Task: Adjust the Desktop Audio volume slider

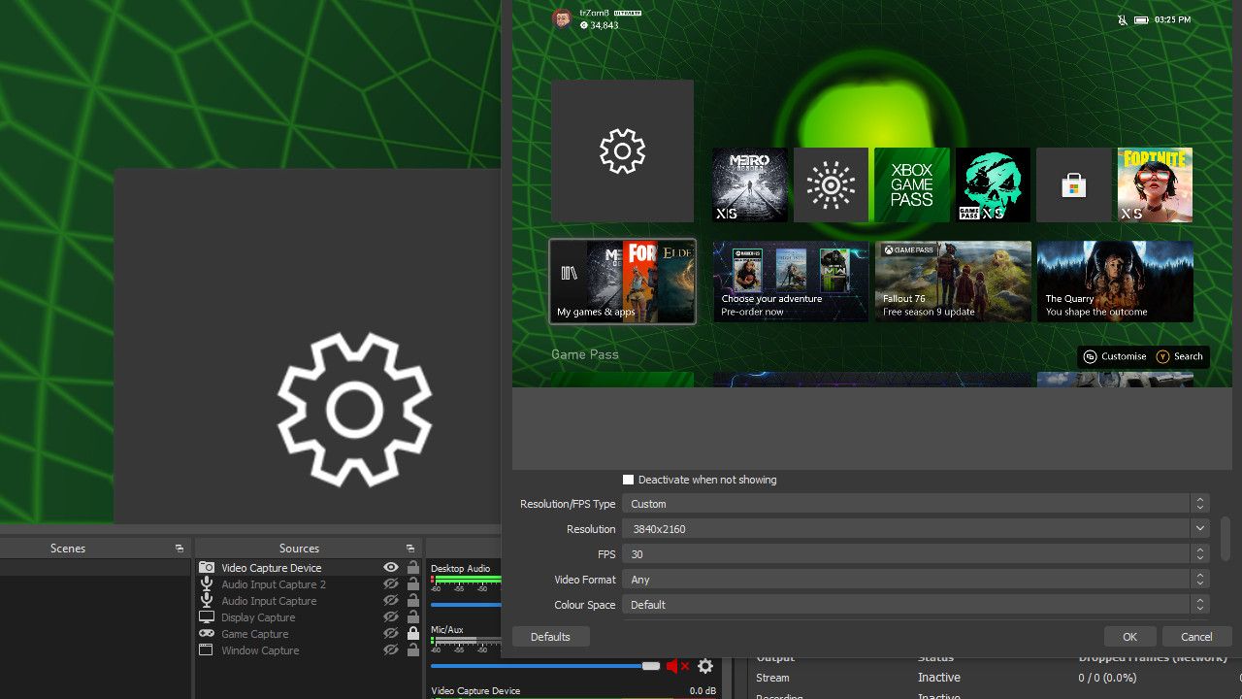Action: point(466,604)
